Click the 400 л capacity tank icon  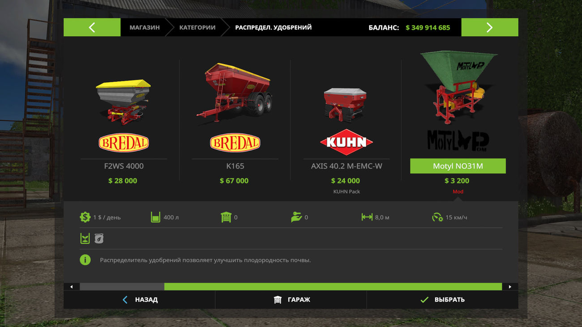pyautogui.click(x=155, y=217)
